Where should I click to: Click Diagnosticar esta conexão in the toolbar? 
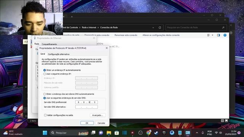(x=97, y=35)
